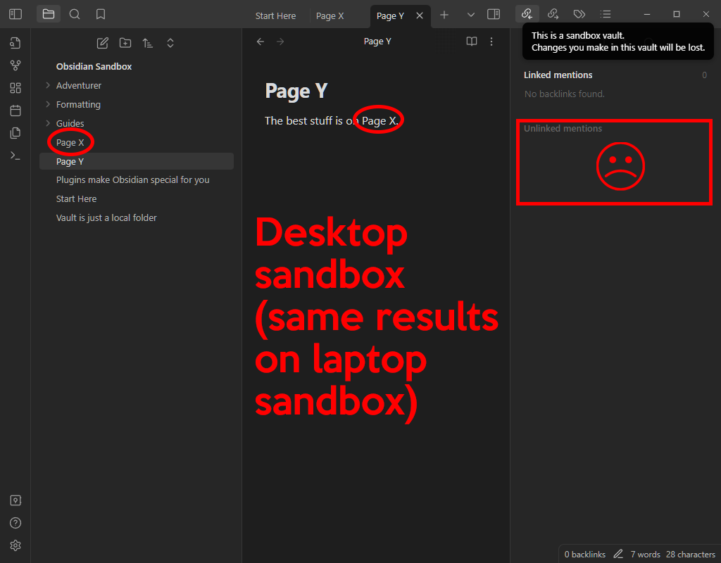Toggle editing mode pencil in status bar

618,555
